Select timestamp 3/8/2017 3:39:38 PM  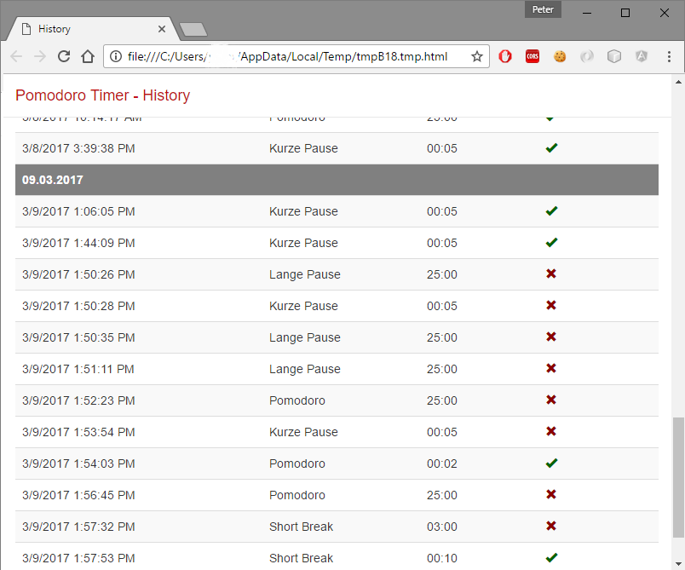point(78,148)
